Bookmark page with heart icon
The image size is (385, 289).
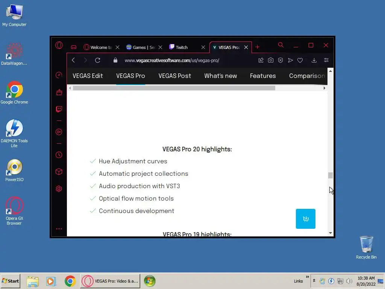(x=300, y=60)
